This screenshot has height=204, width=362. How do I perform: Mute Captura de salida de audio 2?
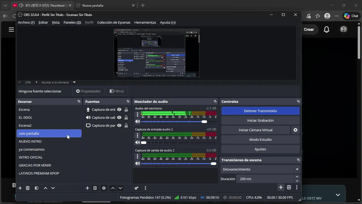[137, 163]
